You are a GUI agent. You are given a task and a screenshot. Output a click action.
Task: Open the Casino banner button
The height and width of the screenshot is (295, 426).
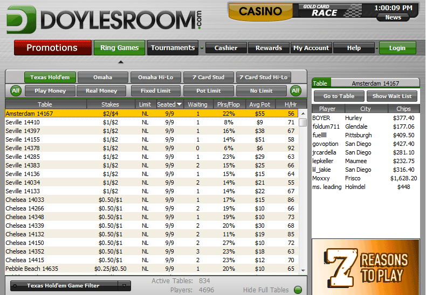[260, 11]
